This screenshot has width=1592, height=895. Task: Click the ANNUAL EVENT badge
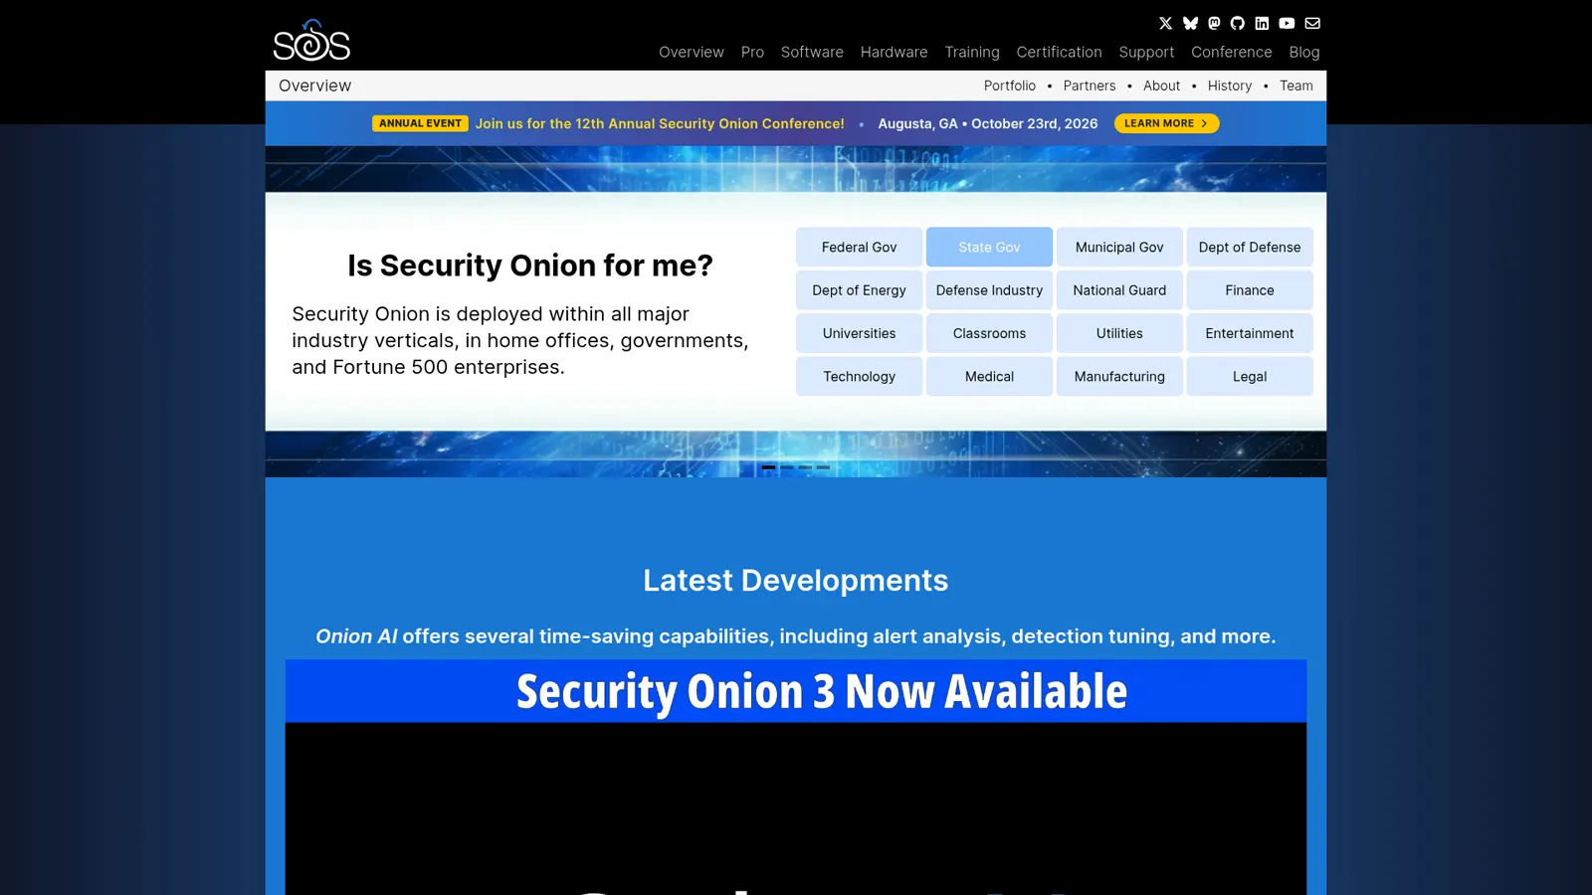pyautogui.click(x=420, y=123)
